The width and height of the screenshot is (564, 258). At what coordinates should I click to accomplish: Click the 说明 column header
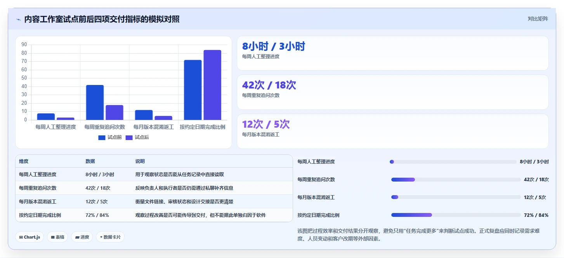tap(140, 161)
